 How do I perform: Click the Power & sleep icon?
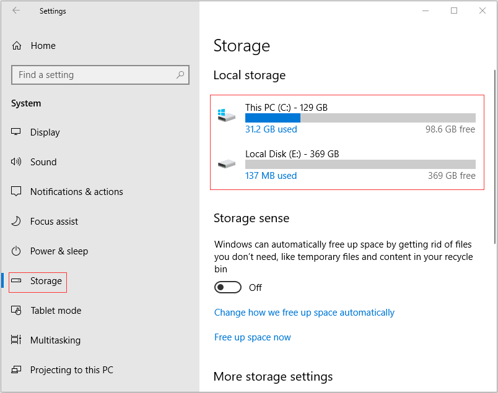tap(17, 251)
